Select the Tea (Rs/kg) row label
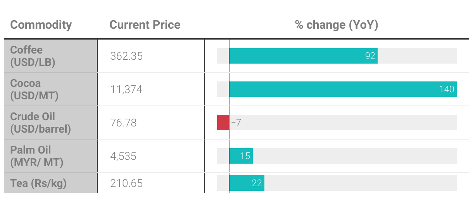The image size is (473, 197). click(38, 183)
